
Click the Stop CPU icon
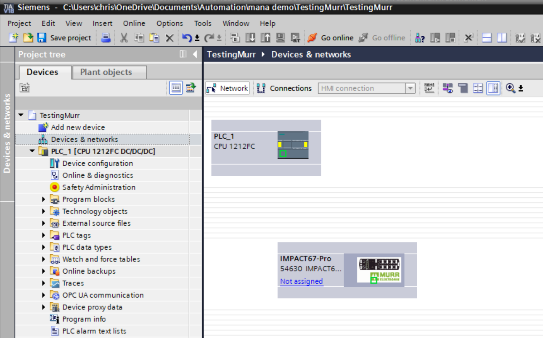450,38
